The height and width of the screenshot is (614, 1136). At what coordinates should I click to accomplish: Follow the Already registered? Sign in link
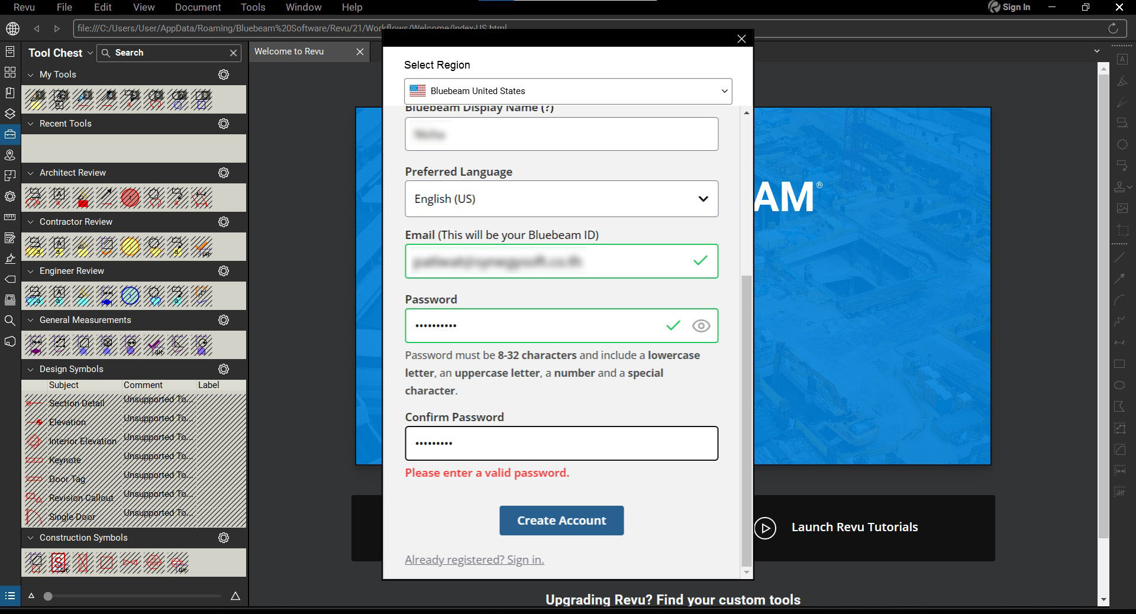point(474,560)
